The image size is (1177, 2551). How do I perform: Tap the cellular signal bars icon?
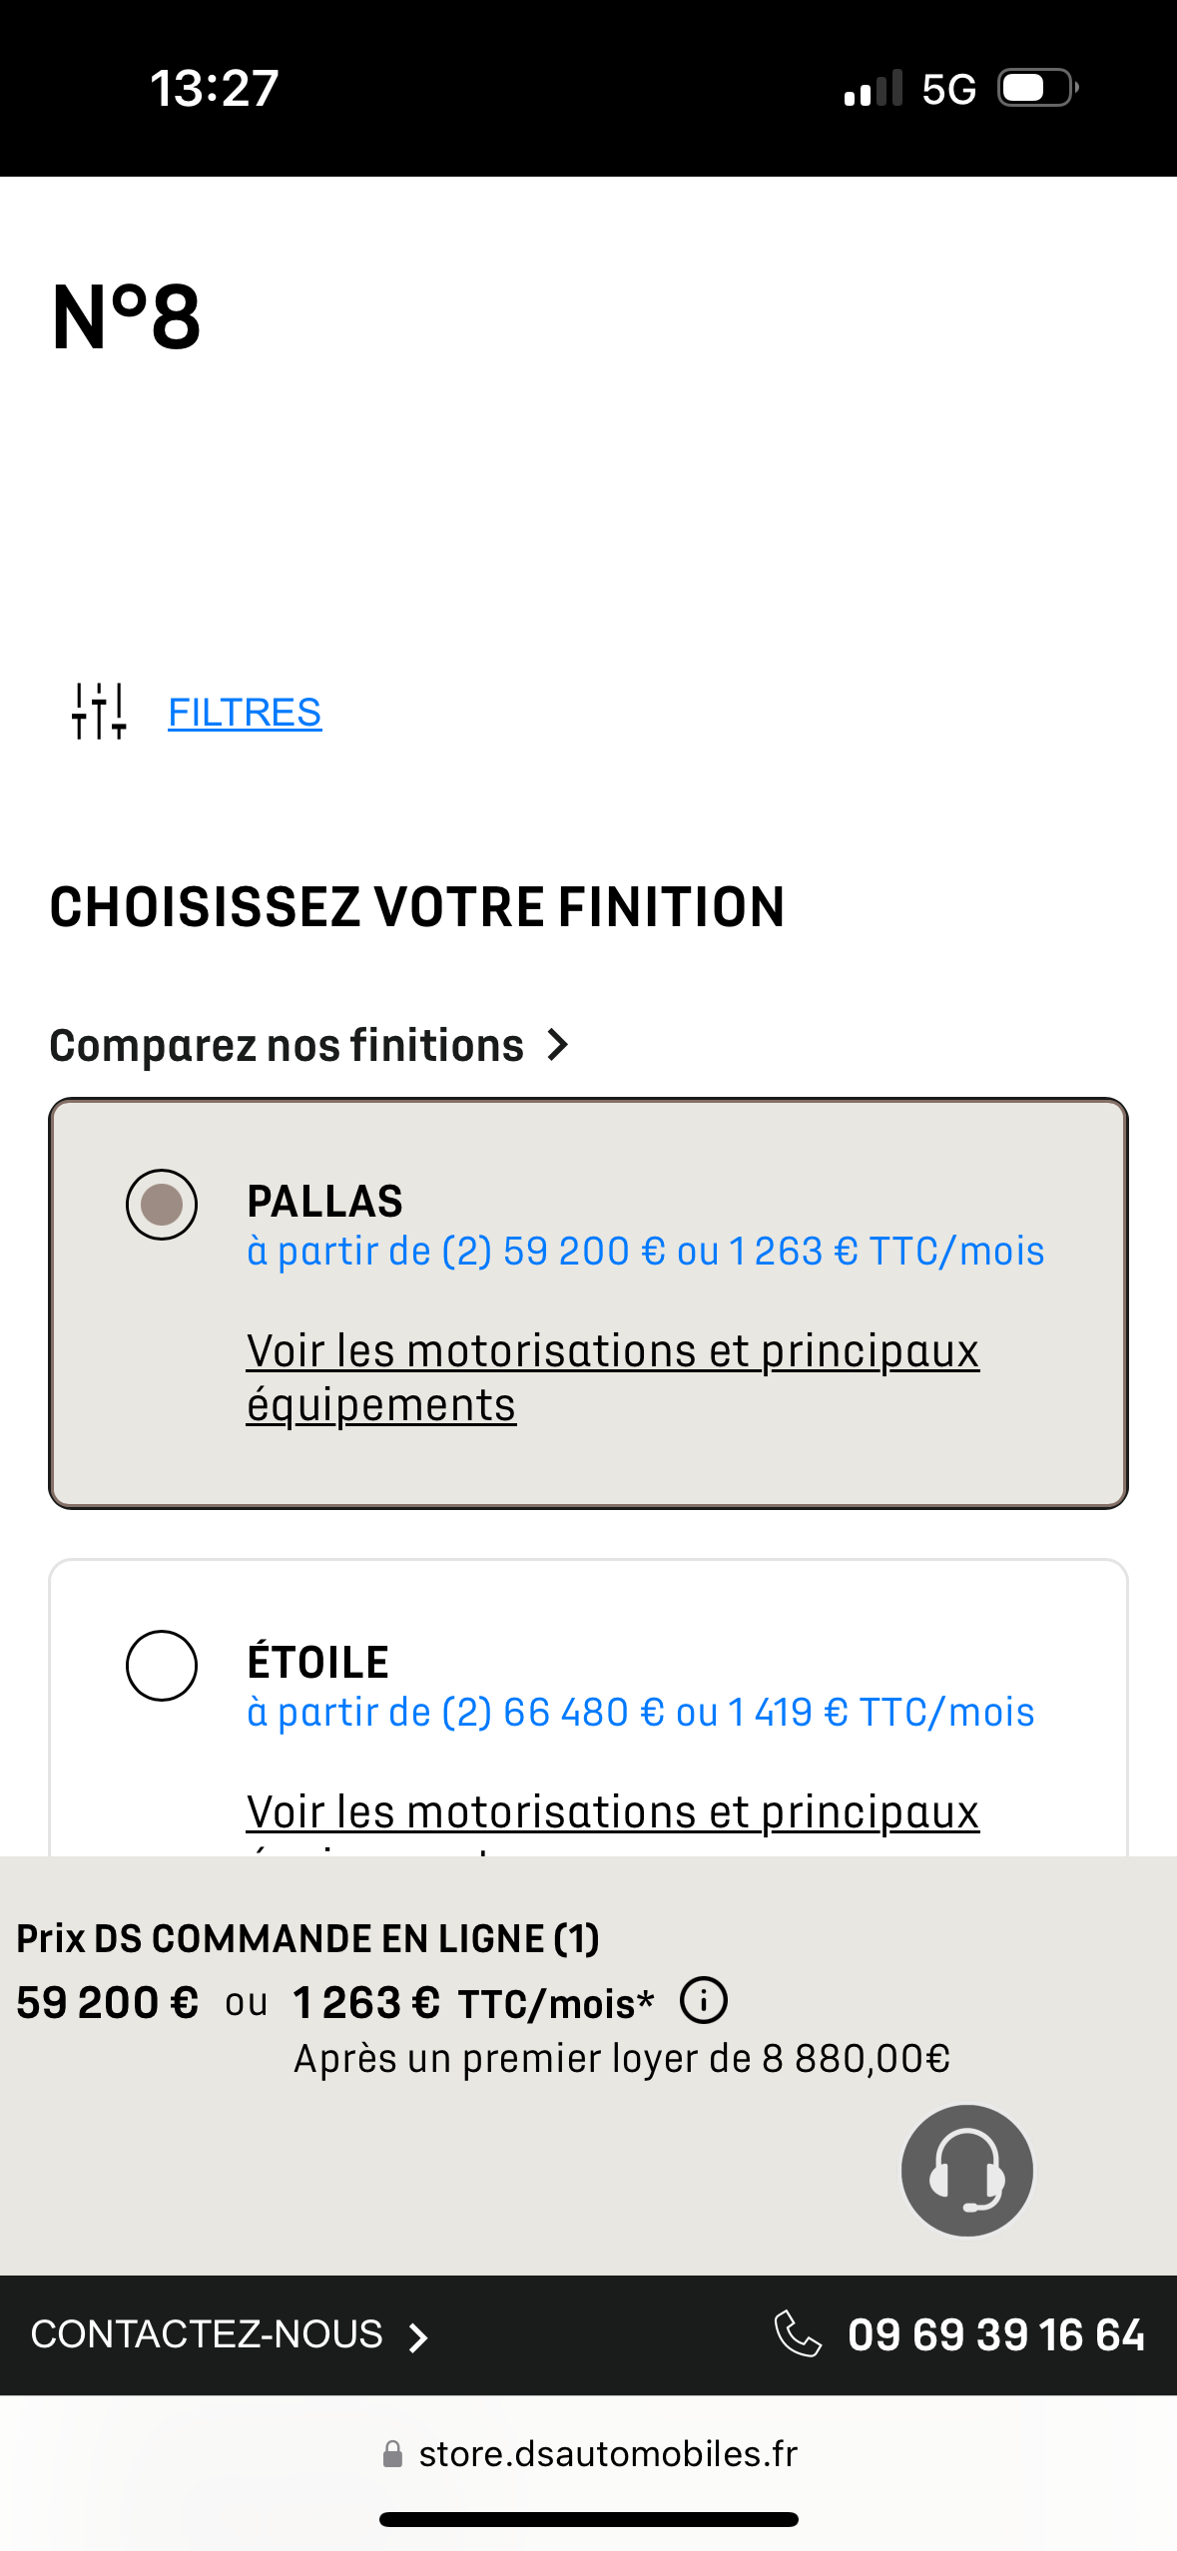(x=874, y=88)
